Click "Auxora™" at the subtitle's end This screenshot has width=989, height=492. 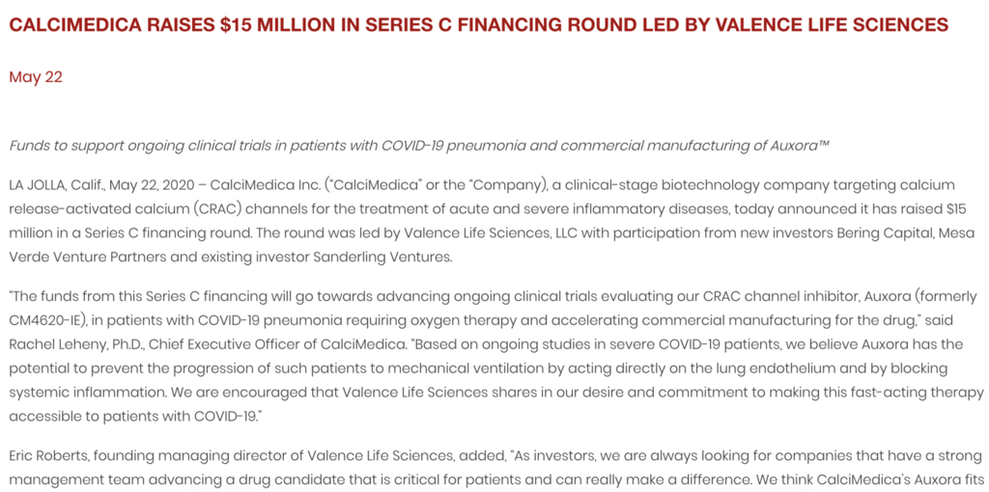(799, 145)
